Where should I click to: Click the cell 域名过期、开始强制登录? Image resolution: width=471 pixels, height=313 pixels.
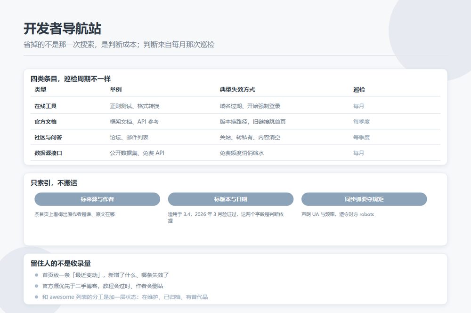(x=250, y=106)
